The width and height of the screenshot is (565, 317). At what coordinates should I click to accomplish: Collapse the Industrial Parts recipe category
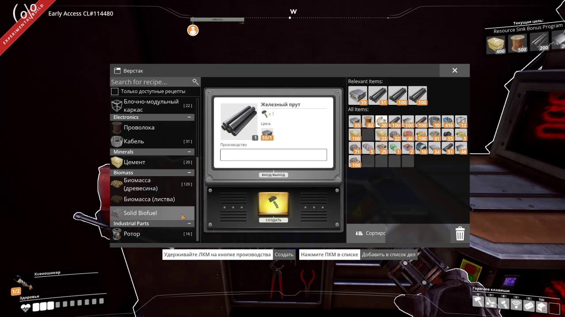pyautogui.click(x=189, y=224)
